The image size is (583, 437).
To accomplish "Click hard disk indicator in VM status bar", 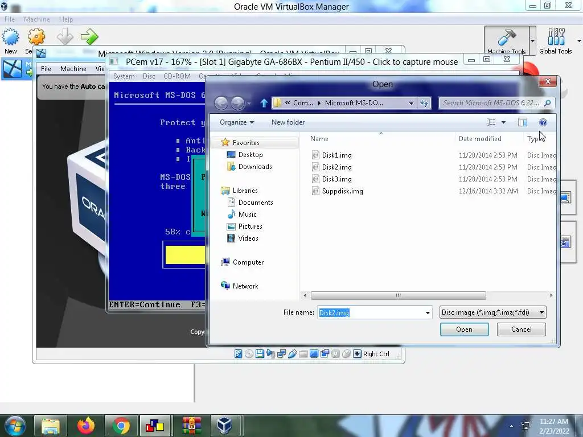I will click(x=239, y=354).
